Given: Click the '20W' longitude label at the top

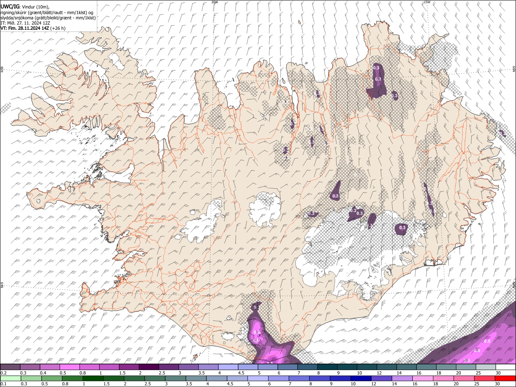Looking at the screenshot, I should click(214, 2).
